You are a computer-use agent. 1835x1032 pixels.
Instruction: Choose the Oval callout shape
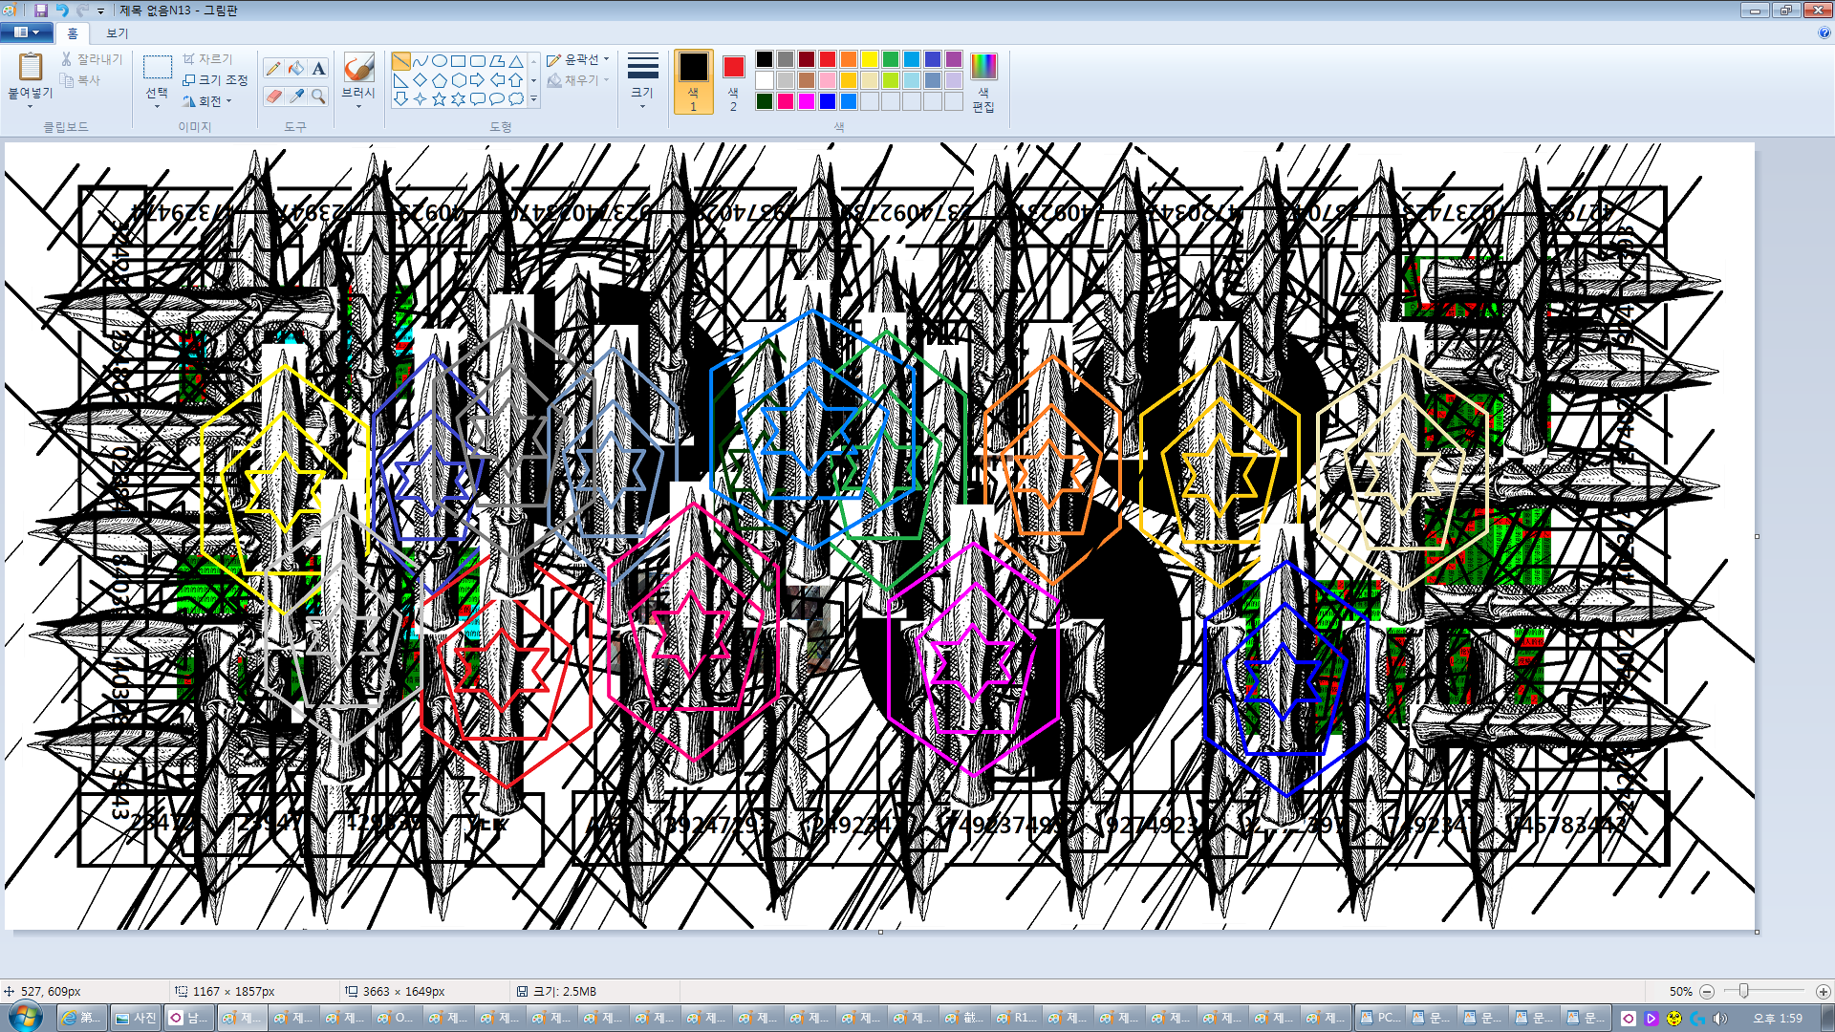pyautogui.click(x=497, y=99)
